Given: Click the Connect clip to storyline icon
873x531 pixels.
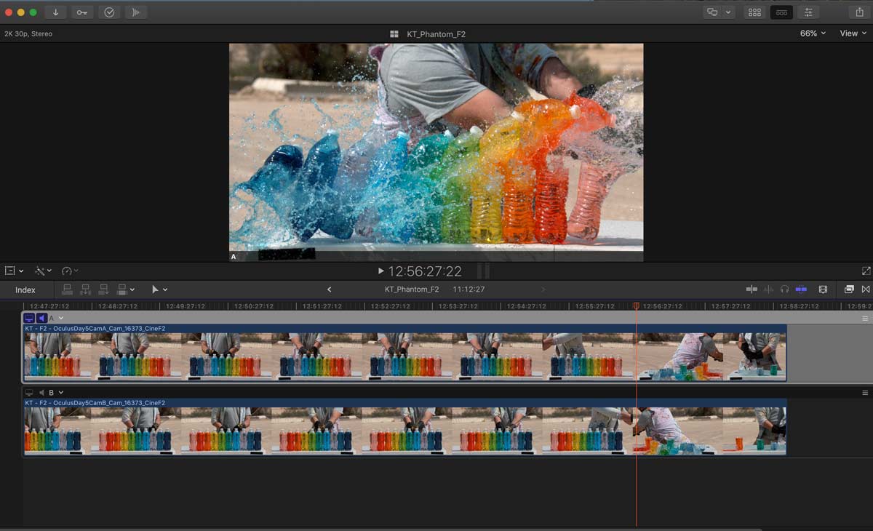Looking at the screenshot, I should click(68, 290).
